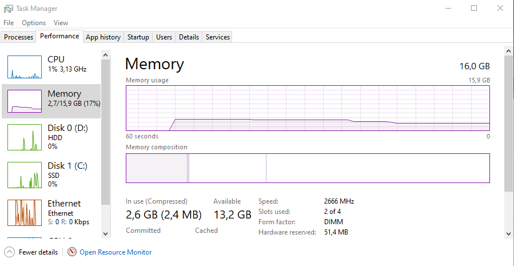Click the Disk 0 (D:) graph icon
Viewport: 514px width, 266px height.
tap(25, 137)
